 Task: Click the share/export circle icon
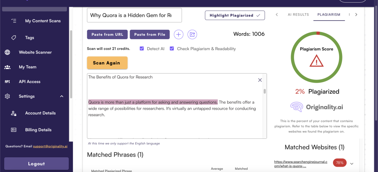tap(192, 34)
